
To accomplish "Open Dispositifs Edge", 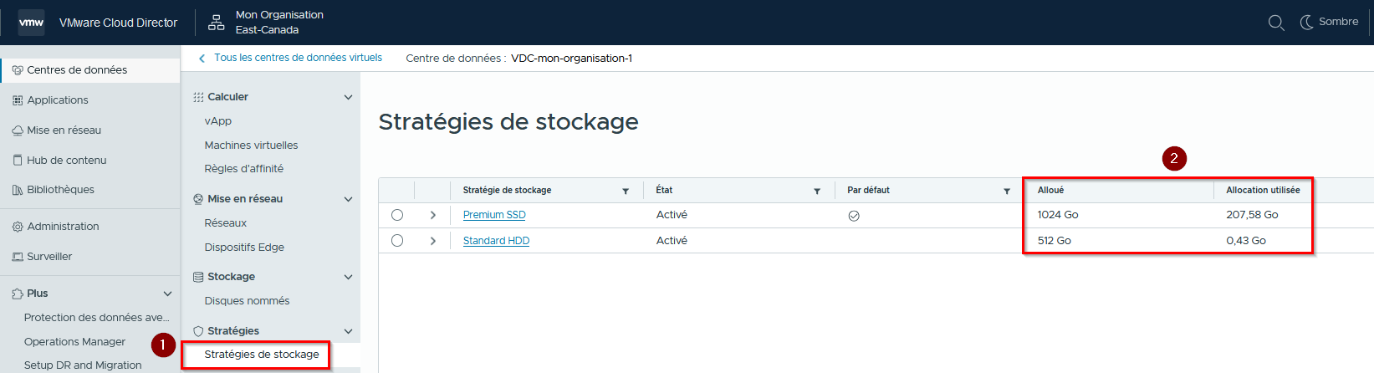I will [x=244, y=248].
